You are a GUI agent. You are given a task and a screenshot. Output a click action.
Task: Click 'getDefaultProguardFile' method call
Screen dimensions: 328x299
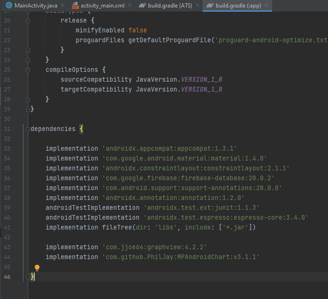(x=170, y=40)
